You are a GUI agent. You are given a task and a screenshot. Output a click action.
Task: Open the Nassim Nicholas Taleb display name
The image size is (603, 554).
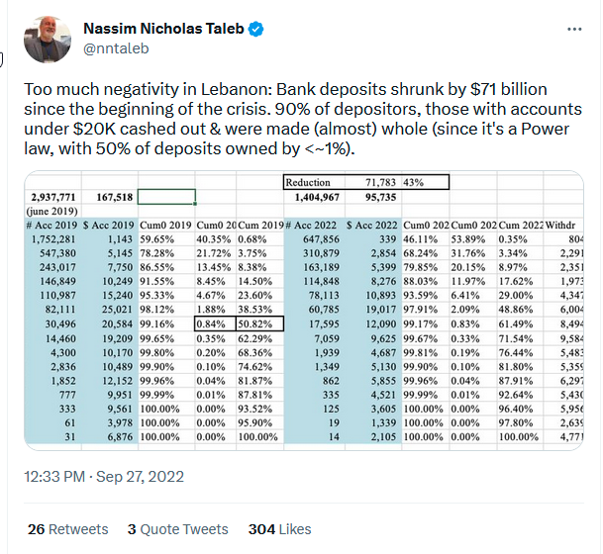pos(162,29)
